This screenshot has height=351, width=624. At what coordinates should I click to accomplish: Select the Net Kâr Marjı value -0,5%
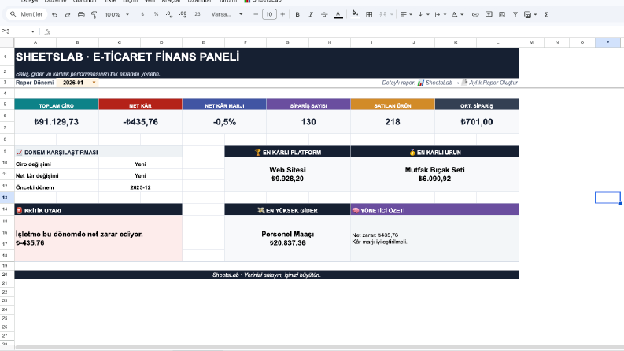[224, 122]
